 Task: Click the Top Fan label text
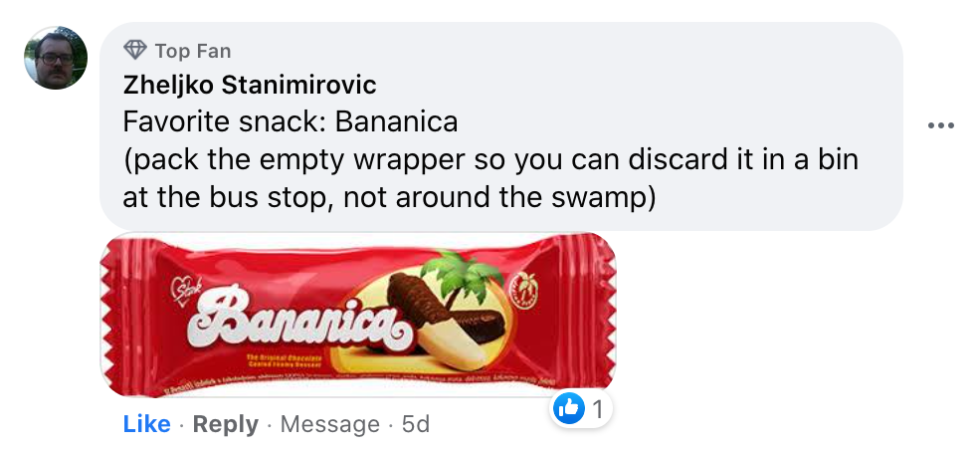point(193,51)
